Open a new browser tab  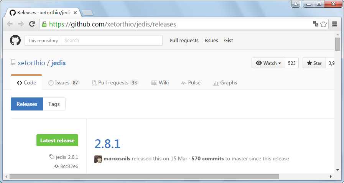(88, 13)
